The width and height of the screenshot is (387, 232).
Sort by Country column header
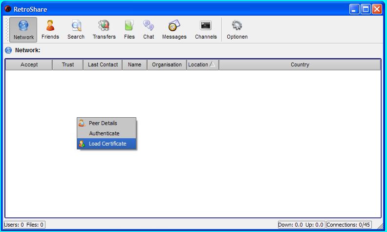click(x=300, y=64)
